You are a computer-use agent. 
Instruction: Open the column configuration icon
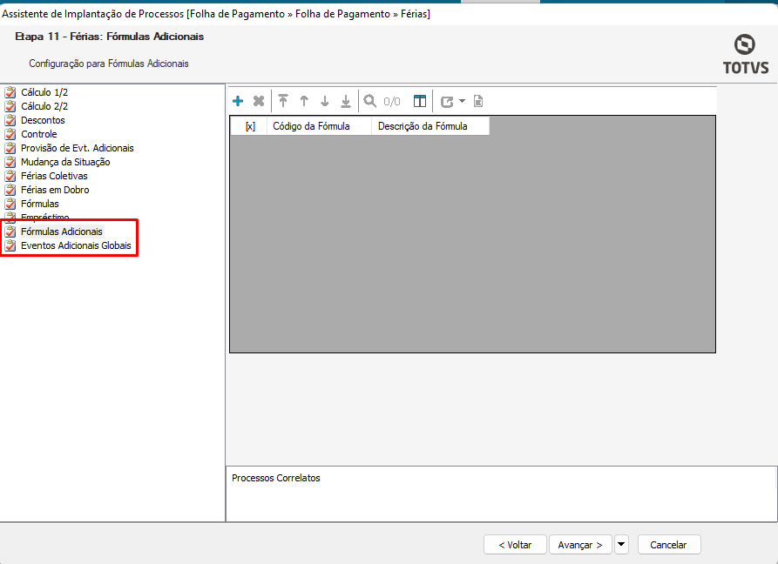pyautogui.click(x=420, y=101)
